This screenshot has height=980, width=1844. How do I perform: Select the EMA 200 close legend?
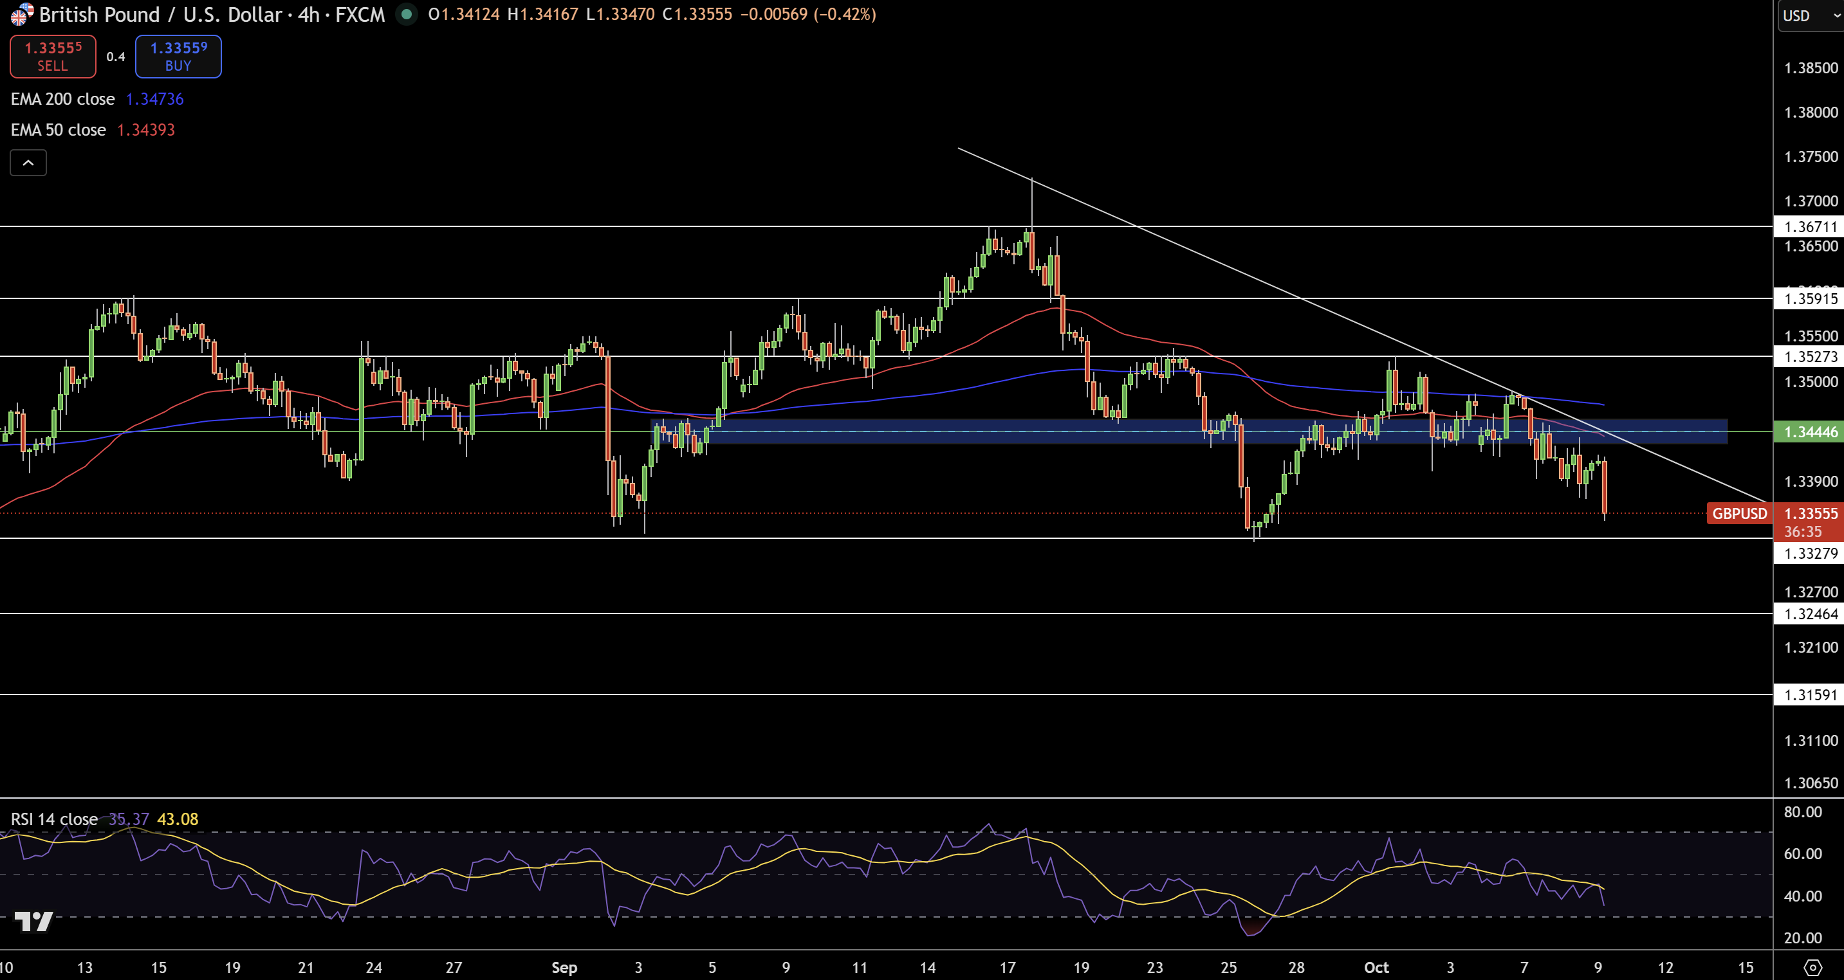[63, 100]
